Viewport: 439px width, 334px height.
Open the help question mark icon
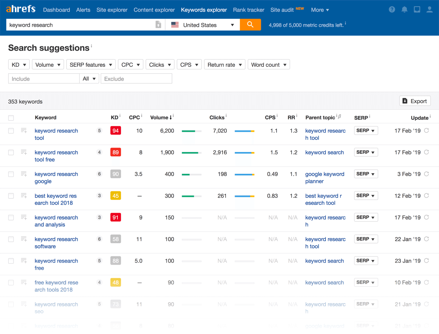pyautogui.click(x=392, y=10)
